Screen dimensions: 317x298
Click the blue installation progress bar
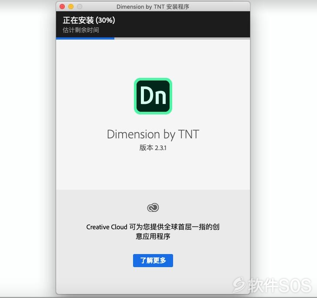pos(153,38)
